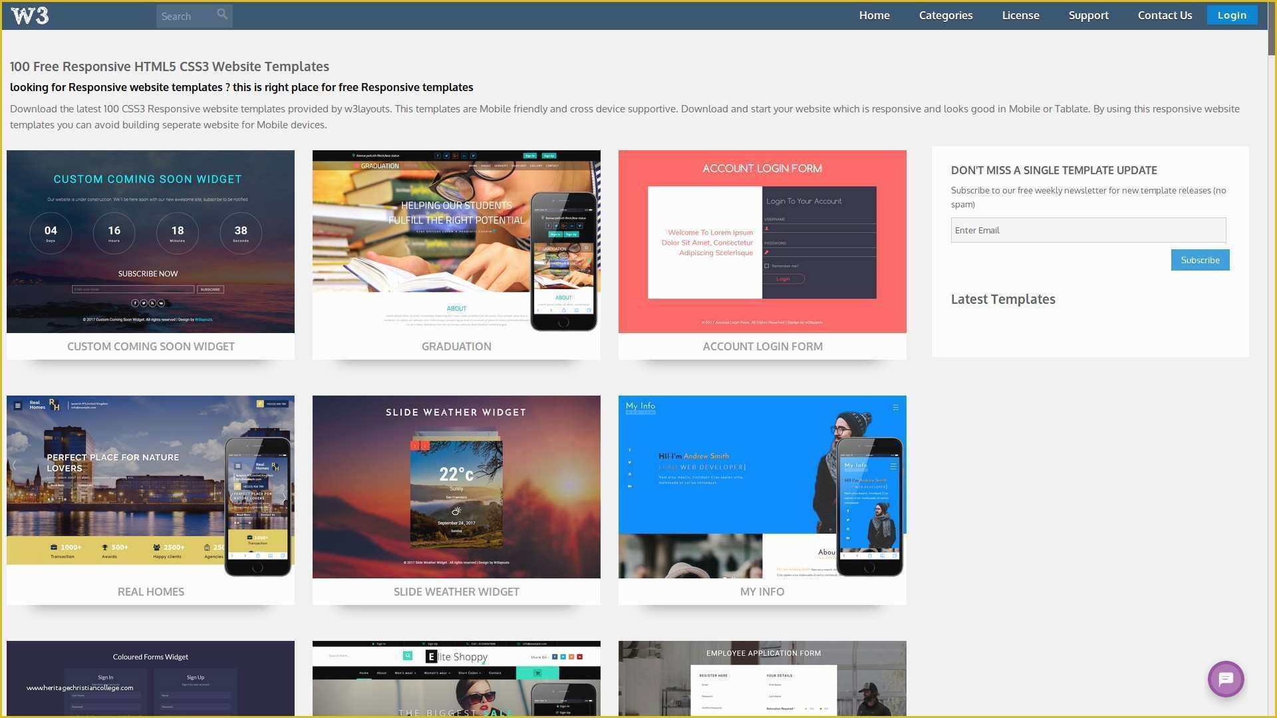
Task: Select the Home navigation menu item
Action: click(875, 14)
